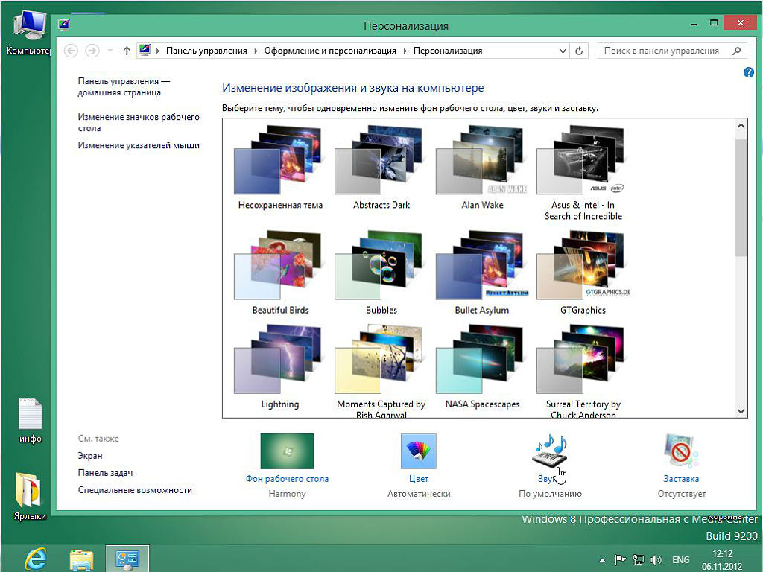This screenshot has width=763, height=572.
Task: Open recent locations dropdown beside navigation arrows
Action: click(110, 51)
